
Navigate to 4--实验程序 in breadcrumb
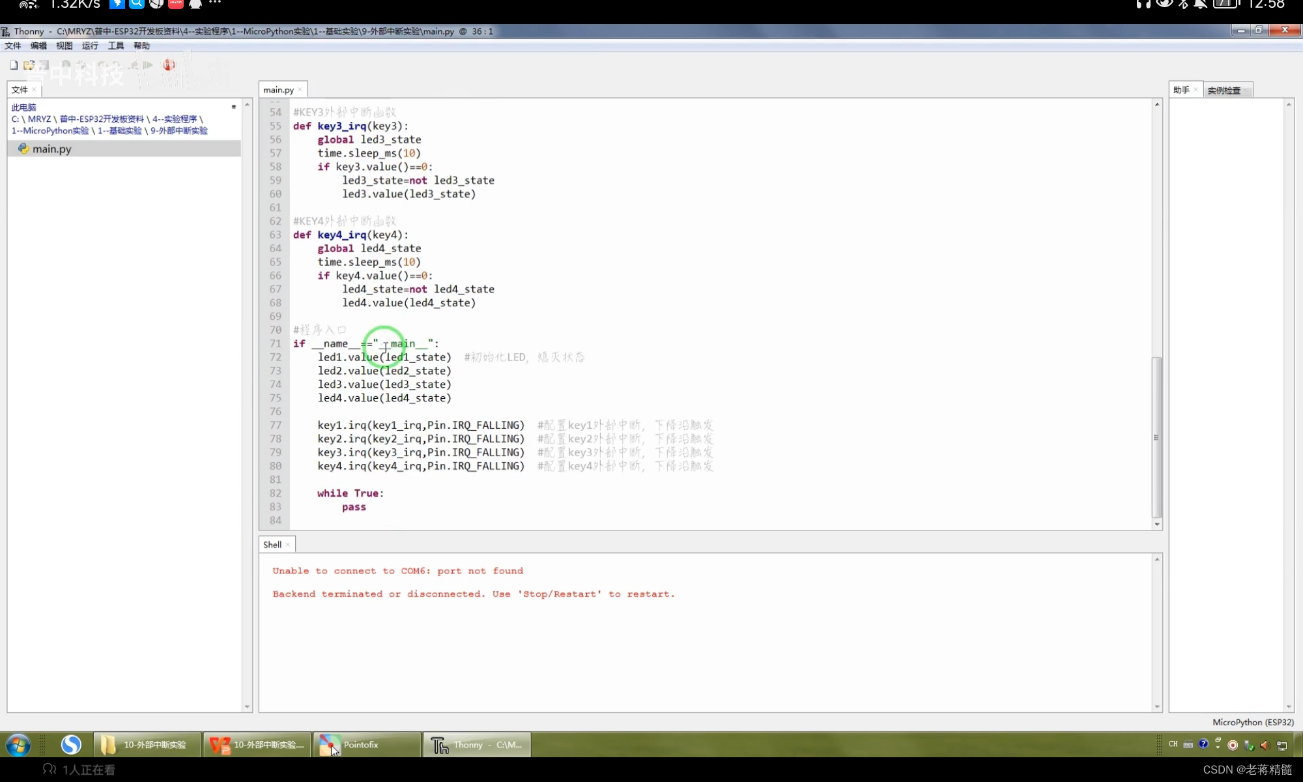[175, 119]
